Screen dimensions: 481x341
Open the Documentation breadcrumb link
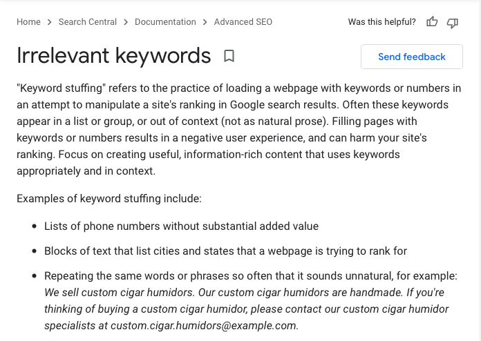tap(165, 22)
